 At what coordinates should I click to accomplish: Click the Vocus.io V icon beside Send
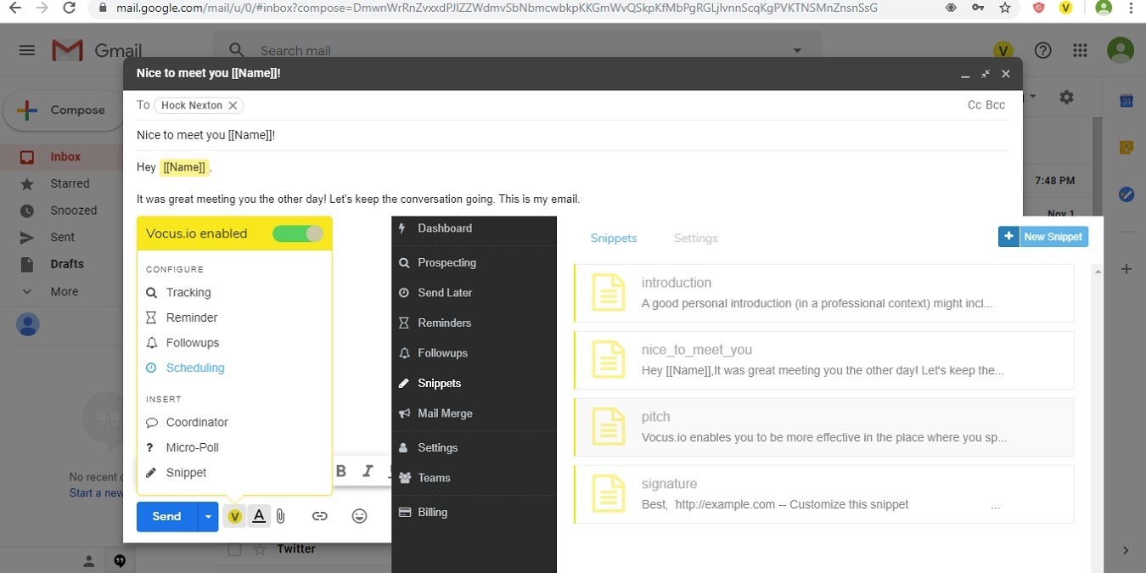tap(234, 516)
